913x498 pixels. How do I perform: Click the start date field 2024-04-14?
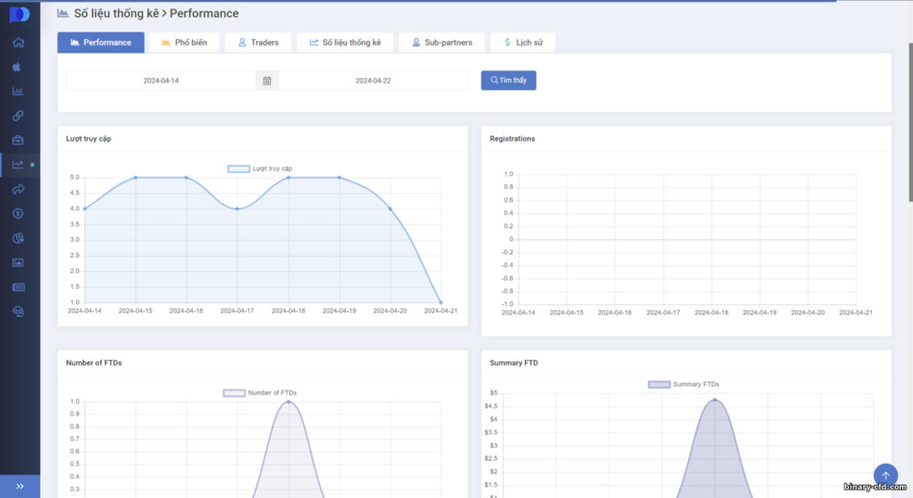click(x=162, y=81)
